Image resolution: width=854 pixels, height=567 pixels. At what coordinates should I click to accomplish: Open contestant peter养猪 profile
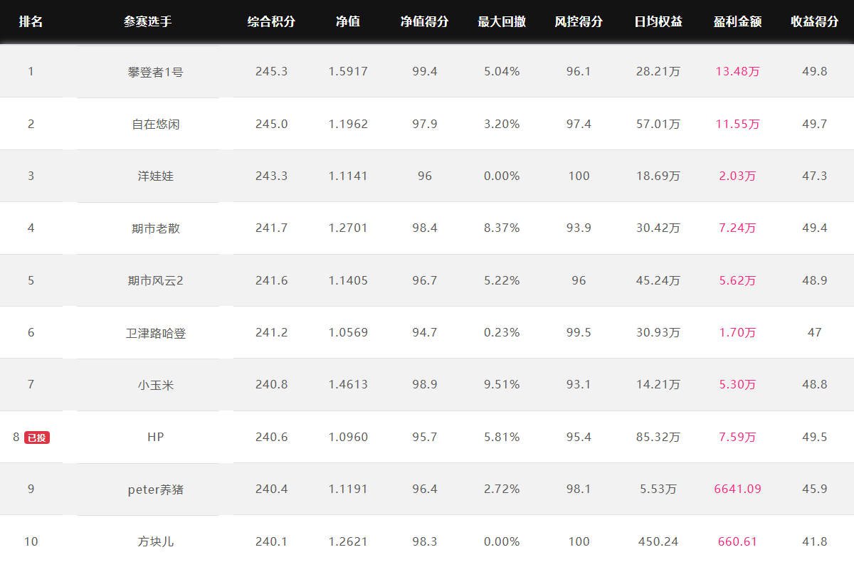[155, 489]
